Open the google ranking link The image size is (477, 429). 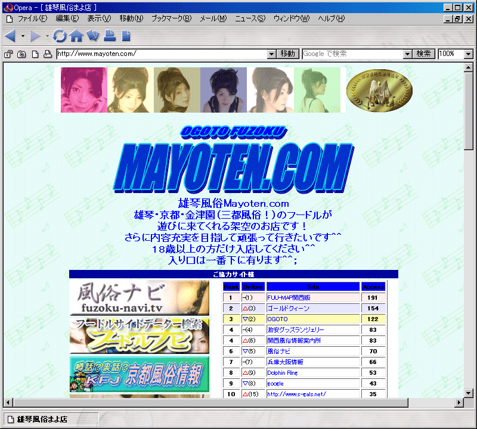point(275,383)
